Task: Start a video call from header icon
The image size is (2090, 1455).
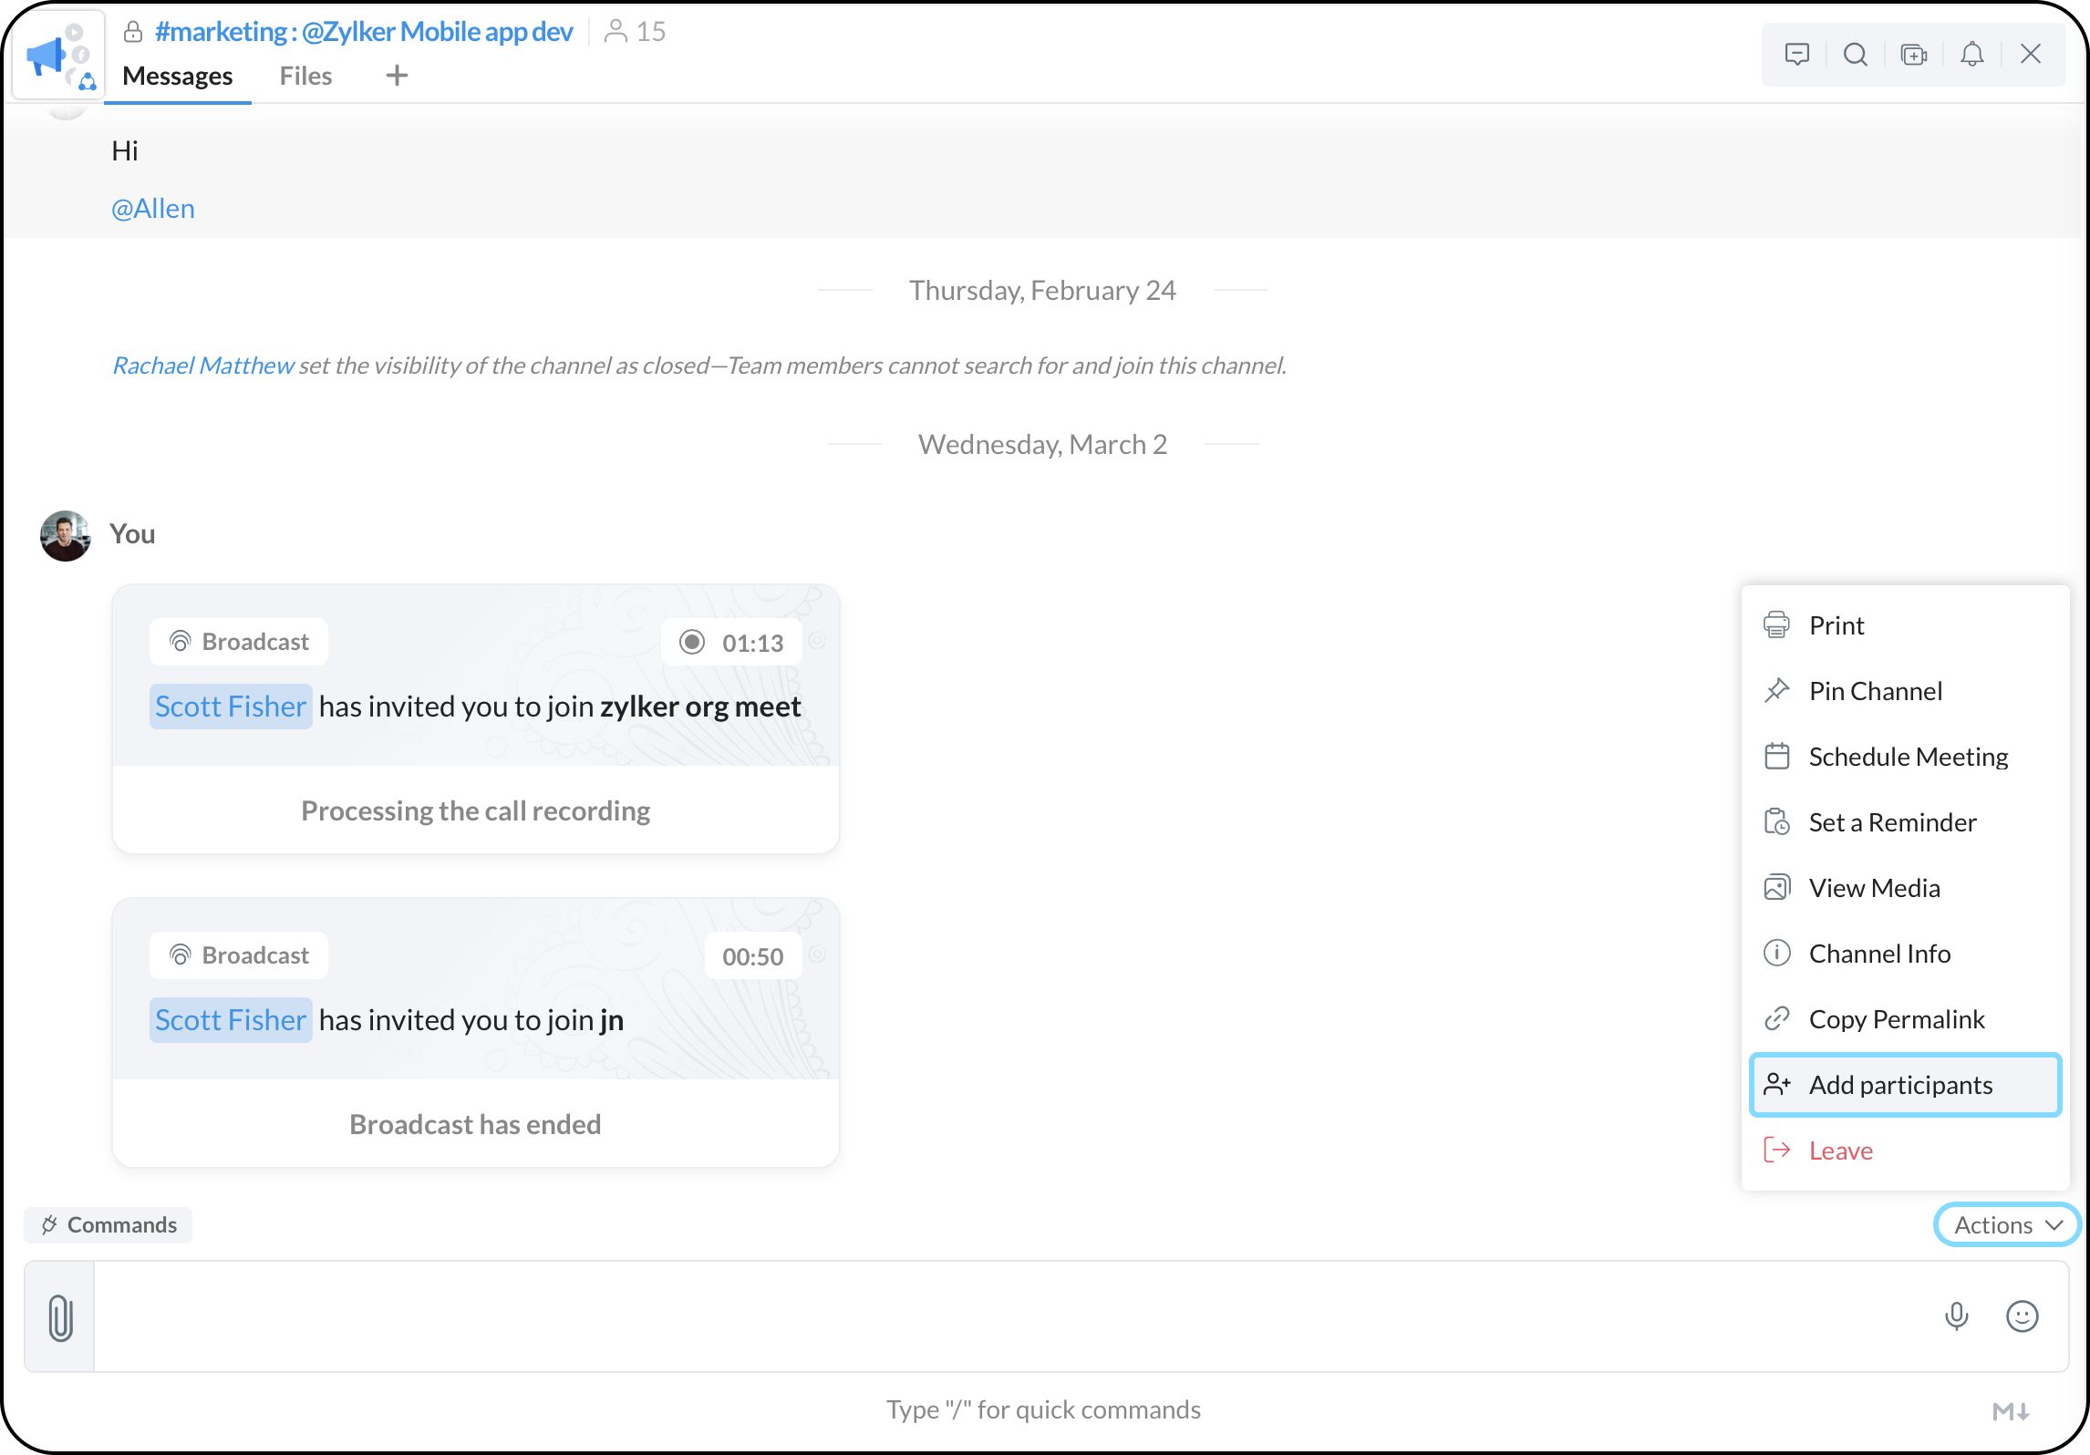Action: tap(1913, 55)
